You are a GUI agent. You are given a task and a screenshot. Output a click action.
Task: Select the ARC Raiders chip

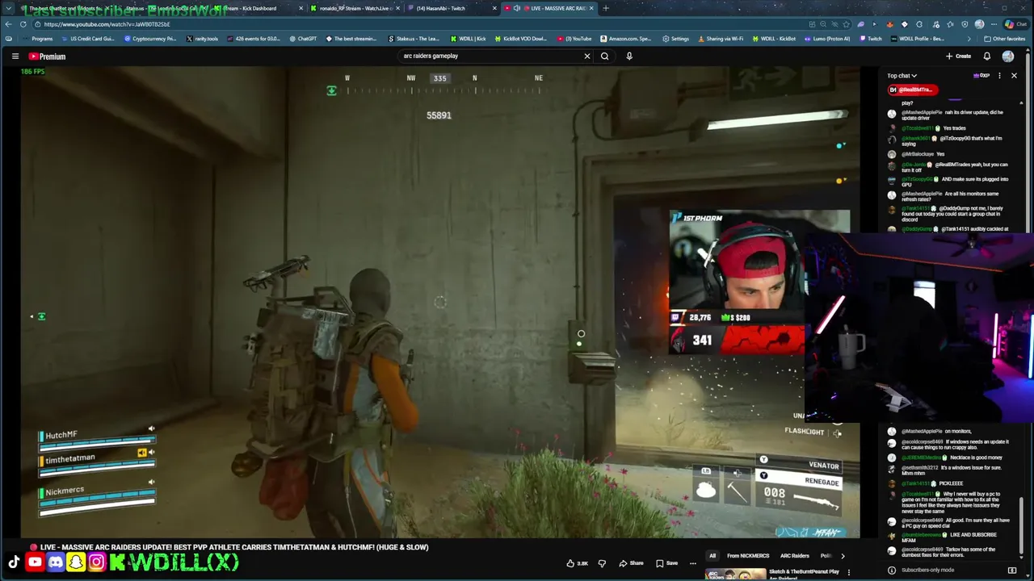point(795,556)
